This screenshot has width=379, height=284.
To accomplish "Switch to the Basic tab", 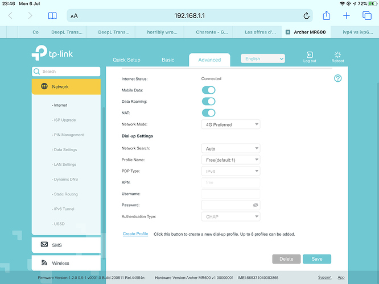I will pyautogui.click(x=168, y=60).
